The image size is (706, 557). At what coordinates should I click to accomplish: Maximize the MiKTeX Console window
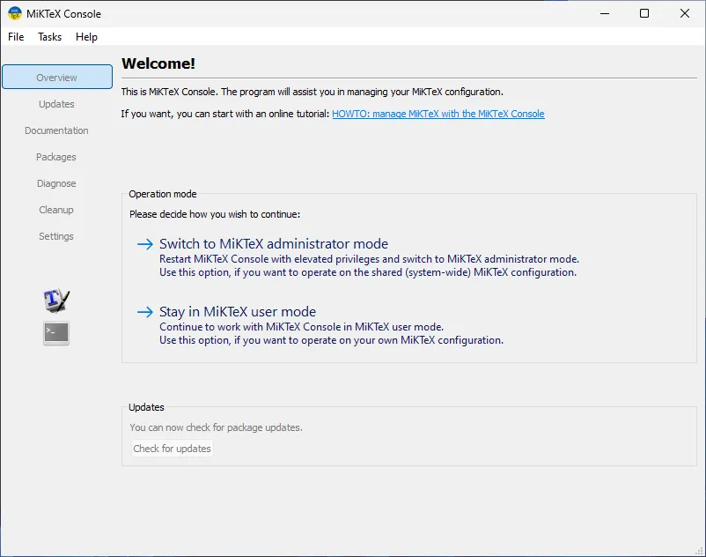(x=644, y=13)
